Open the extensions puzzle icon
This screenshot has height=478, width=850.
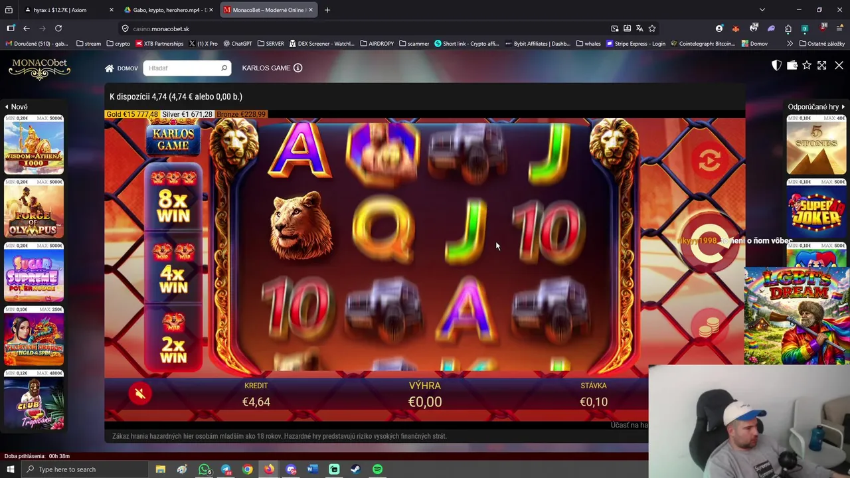(x=788, y=29)
